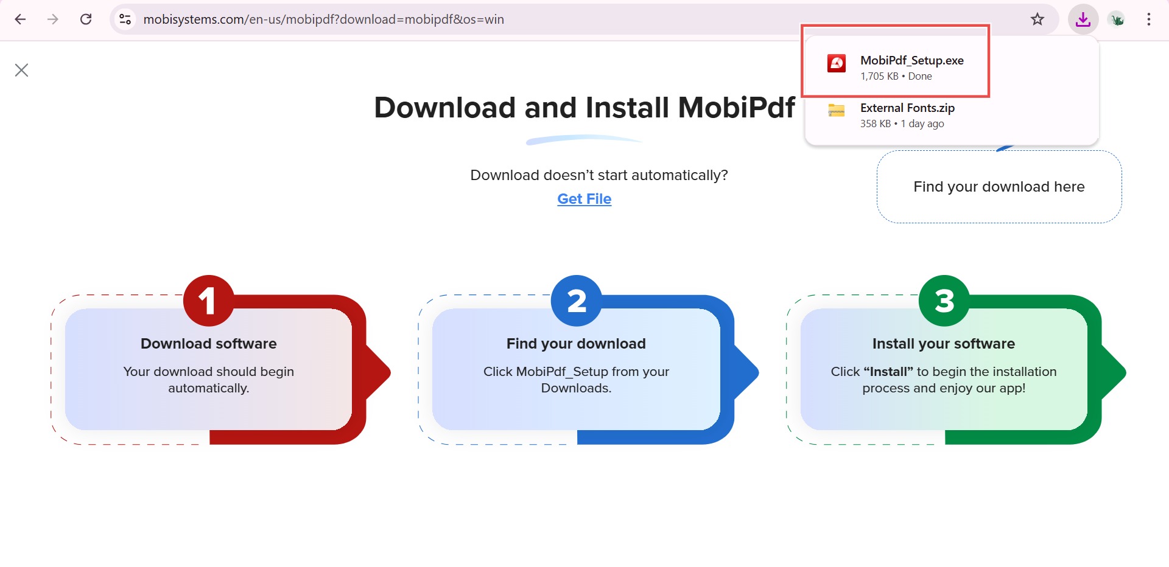Viewport: 1169px width, 567px height.
Task: Click the "Download doesn't start automatically?" text
Action: 599,175
